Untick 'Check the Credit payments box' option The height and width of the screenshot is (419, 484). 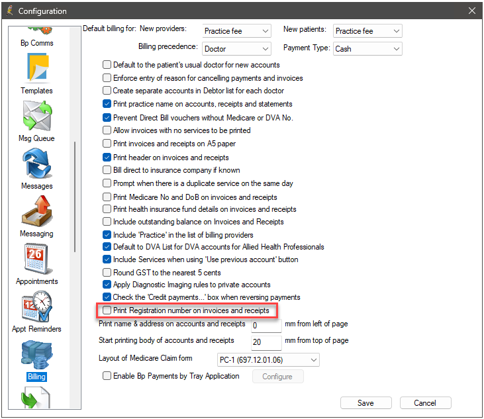click(107, 297)
